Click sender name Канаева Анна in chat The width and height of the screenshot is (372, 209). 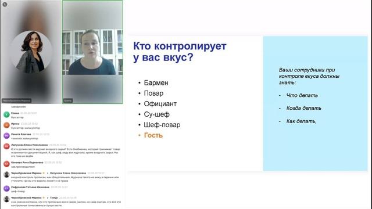point(27,163)
